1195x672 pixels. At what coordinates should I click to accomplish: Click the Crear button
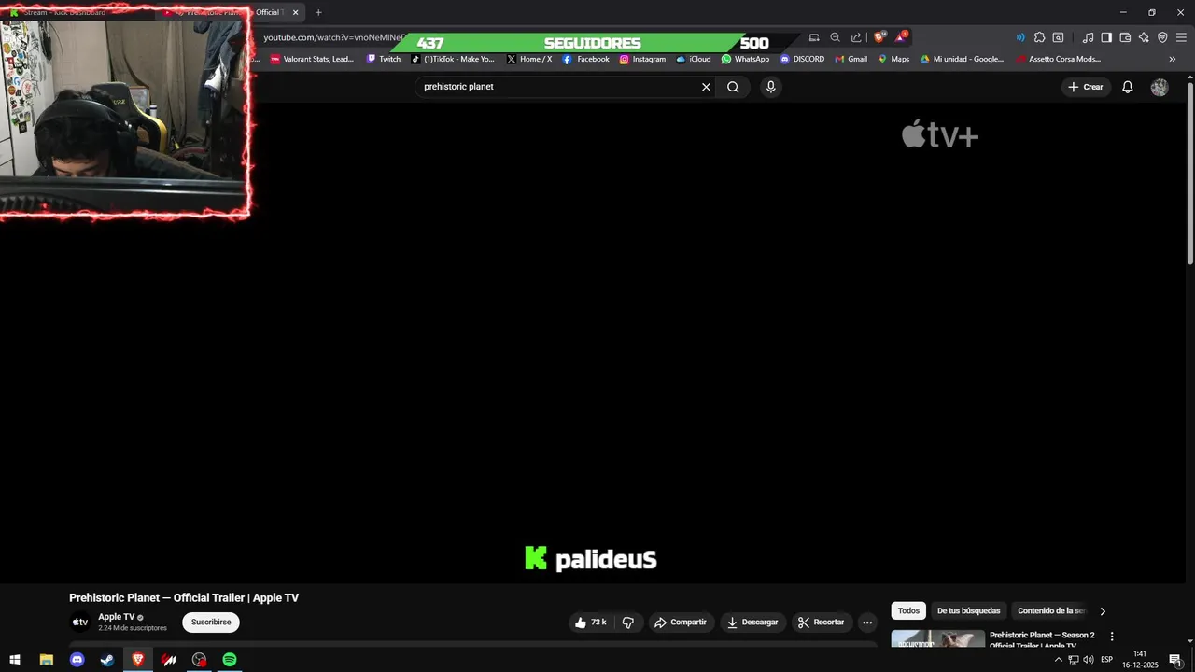(x=1086, y=87)
